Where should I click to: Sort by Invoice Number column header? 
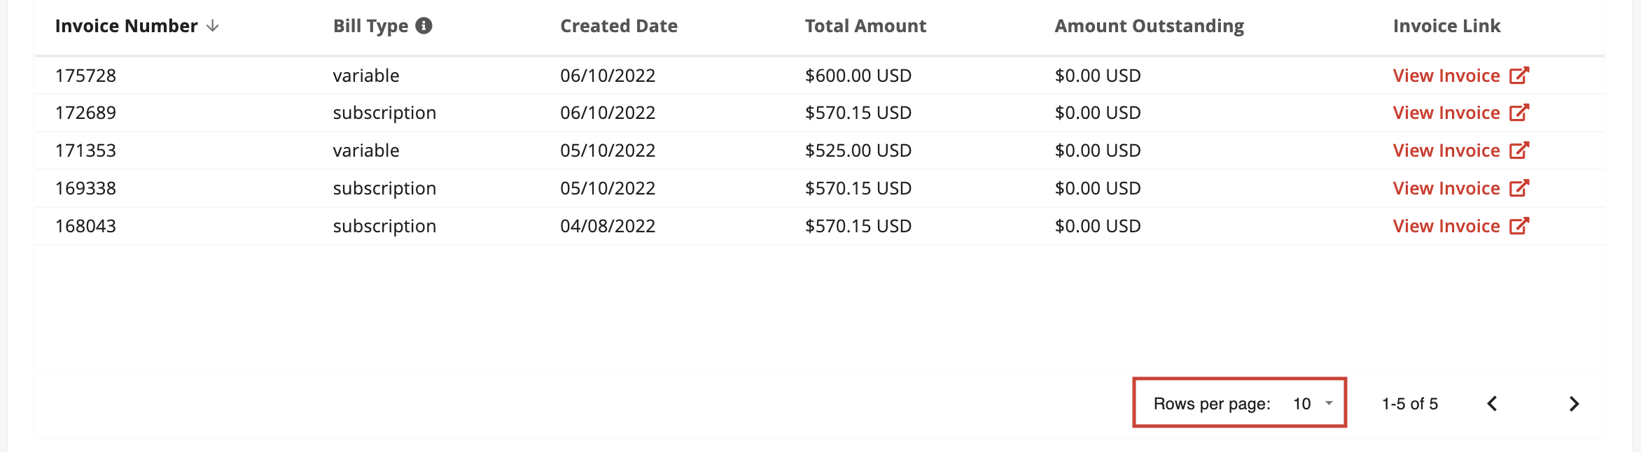127,26
